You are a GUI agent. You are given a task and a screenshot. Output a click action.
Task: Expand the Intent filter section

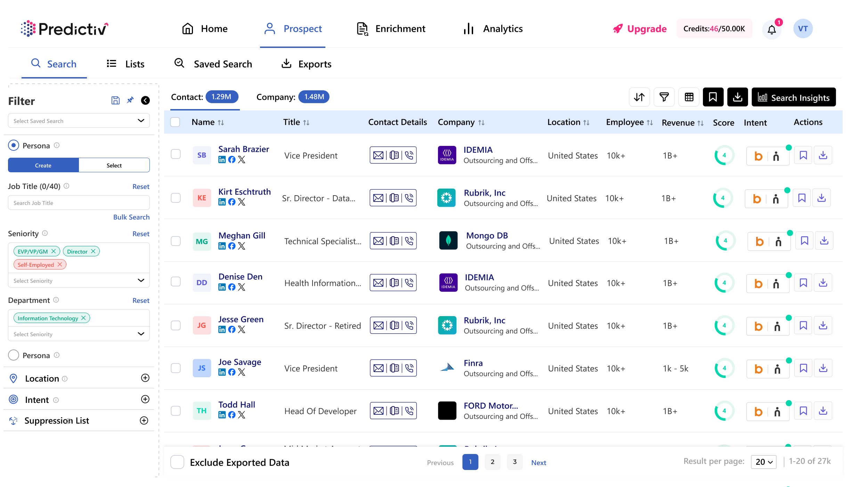click(x=145, y=399)
